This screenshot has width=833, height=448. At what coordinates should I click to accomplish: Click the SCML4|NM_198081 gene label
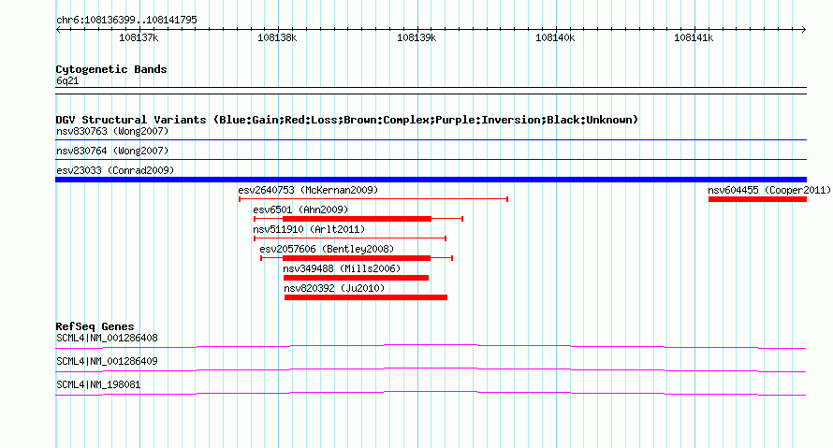(x=98, y=384)
